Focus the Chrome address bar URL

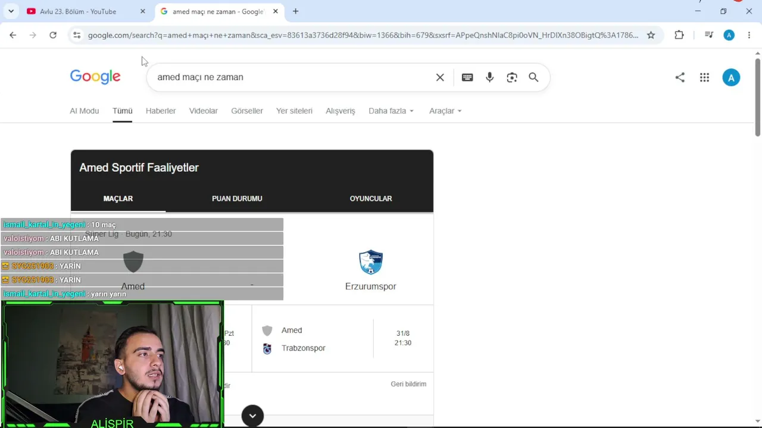coord(363,35)
